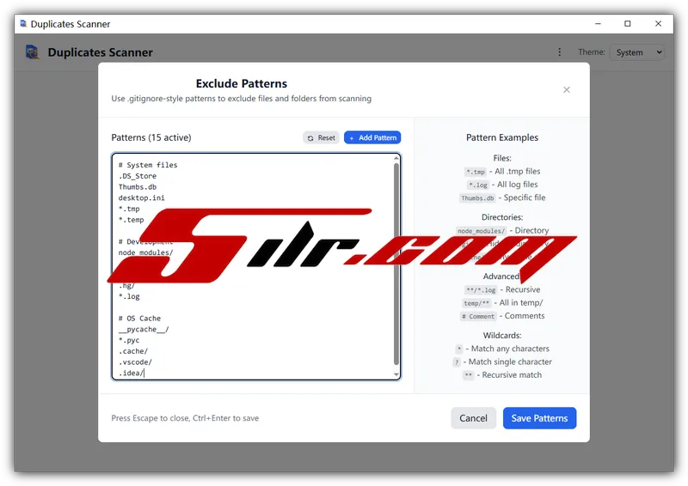The height and width of the screenshot is (486, 688).
Task: Click the 'desktop.ini' pattern line
Action: (x=141, y=198)
